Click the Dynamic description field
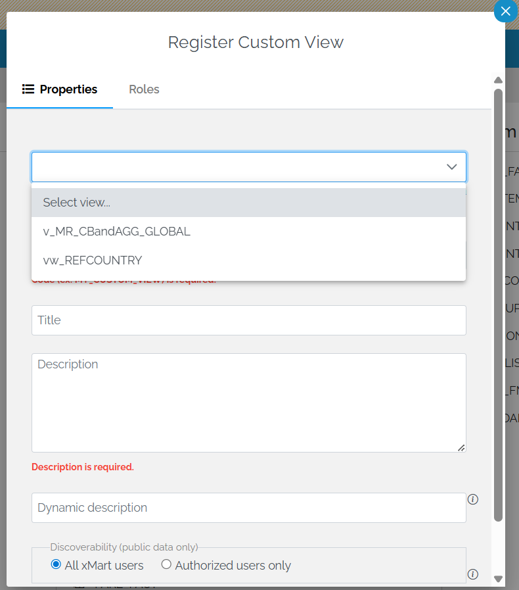 (x=248, y=507)
